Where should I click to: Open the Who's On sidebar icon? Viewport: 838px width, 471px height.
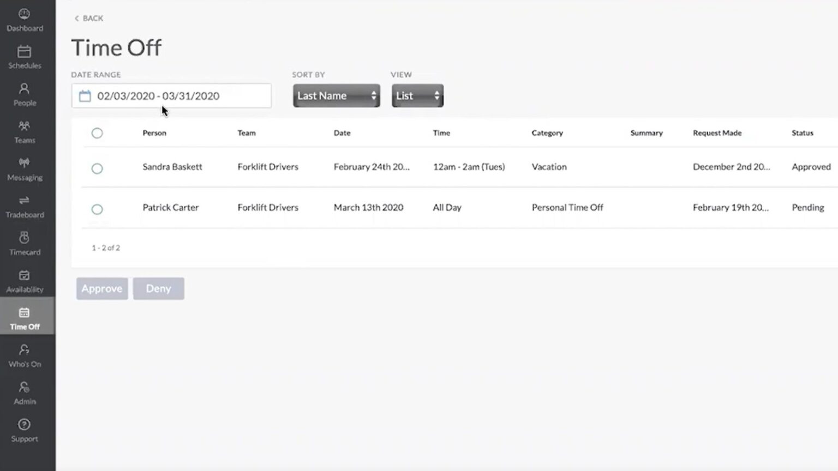point(24,350)
